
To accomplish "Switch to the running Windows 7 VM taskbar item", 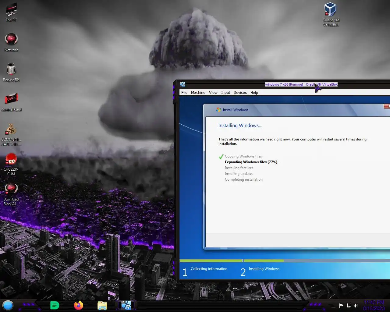I will [126, 305].
